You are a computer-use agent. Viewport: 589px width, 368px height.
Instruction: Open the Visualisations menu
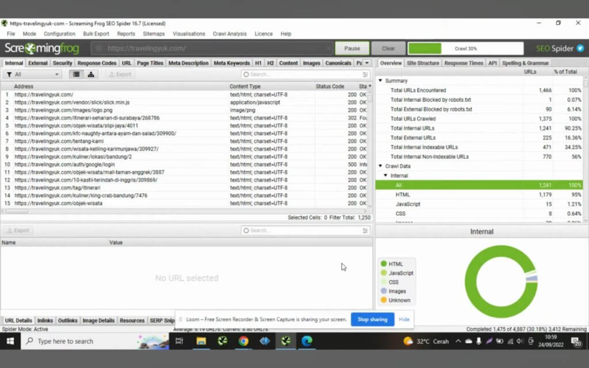pos(189,33)
